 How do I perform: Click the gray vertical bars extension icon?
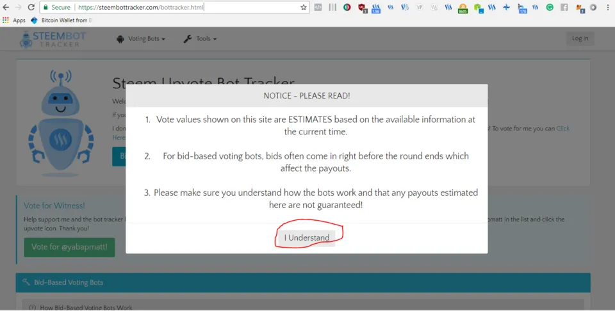tap(332, 7)
